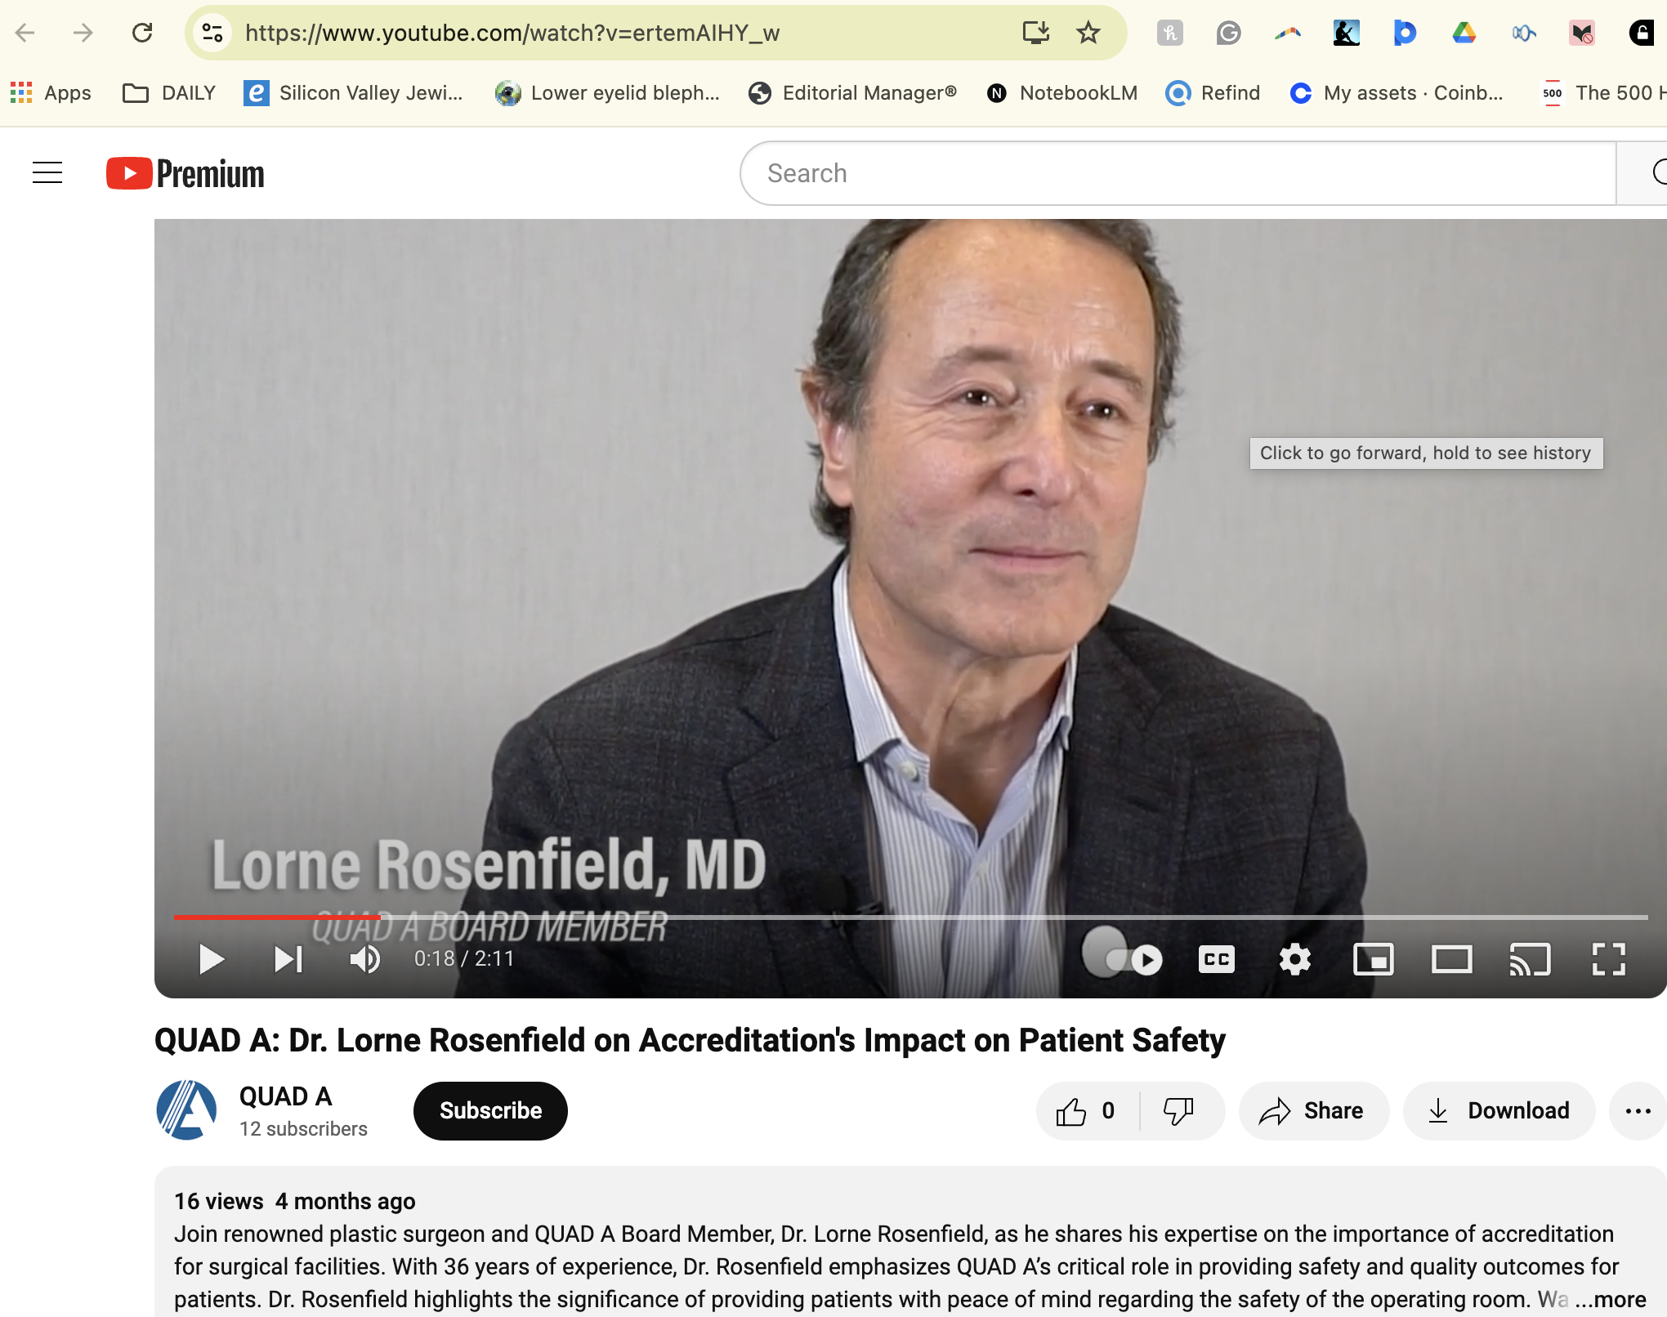Click the install app icon in address bar
Viewport: 1667px width, 1317px height.
(1035, 33)
